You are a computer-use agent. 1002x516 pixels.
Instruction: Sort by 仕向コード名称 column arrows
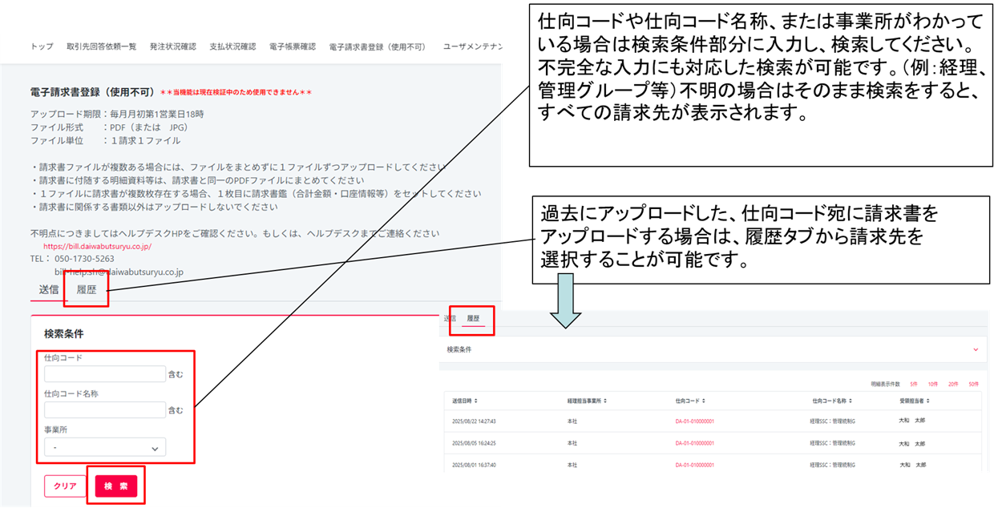[850, 401]
